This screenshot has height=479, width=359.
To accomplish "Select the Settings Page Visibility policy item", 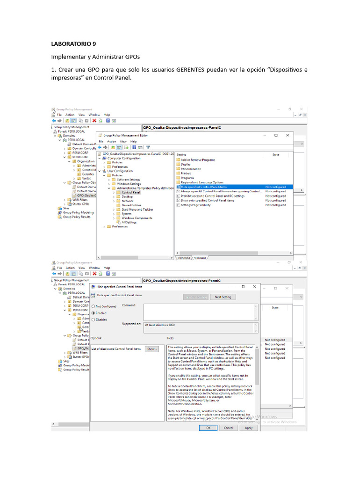I will (x=194, y=205).
